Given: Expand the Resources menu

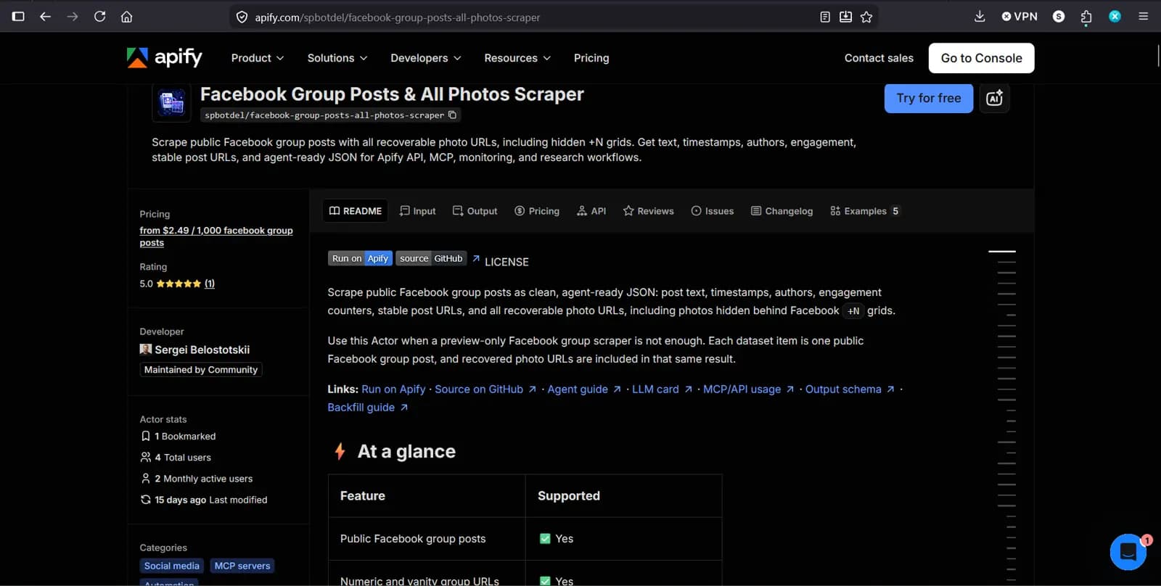Looking at the screenshot, I should 517,58.
